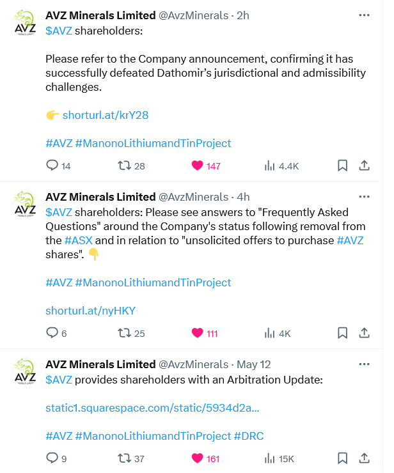
Task: Share the first AVZ tweet
Action: [365, 166]
